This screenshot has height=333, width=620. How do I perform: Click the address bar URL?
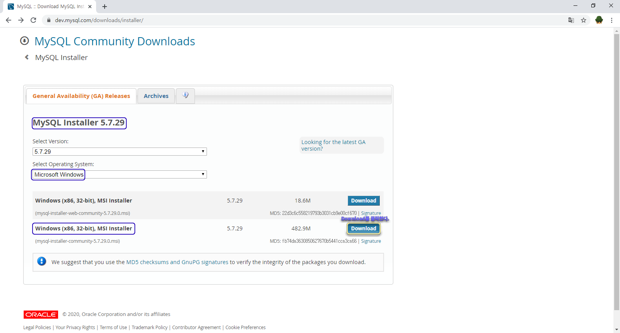pyautogui.click(x=99, y=20)
